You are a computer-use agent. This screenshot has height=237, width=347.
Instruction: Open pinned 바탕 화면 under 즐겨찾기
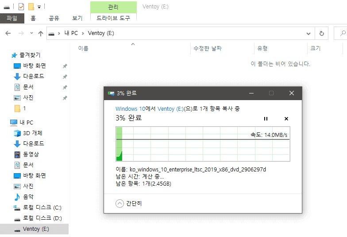tap(35, 66)
